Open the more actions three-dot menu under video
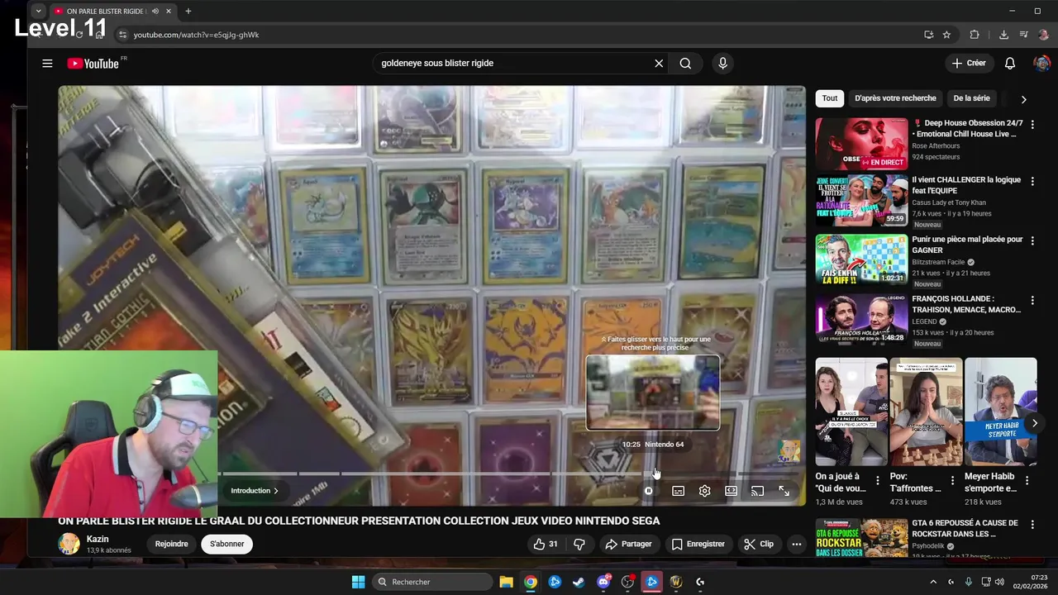Image resolution: width=1058 pixels, height=595 pixels. (796, 544)
